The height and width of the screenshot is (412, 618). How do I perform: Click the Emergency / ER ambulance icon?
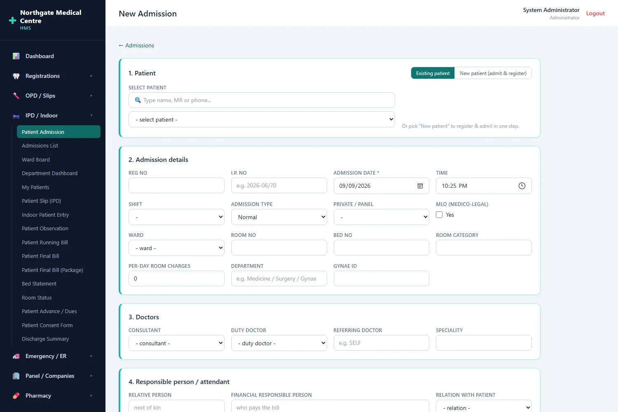coord(16,356)
